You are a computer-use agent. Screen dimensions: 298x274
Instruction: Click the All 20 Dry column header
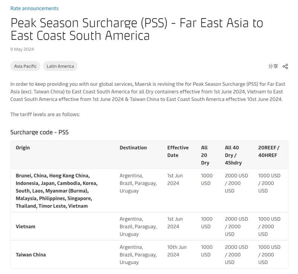point(205,155)
